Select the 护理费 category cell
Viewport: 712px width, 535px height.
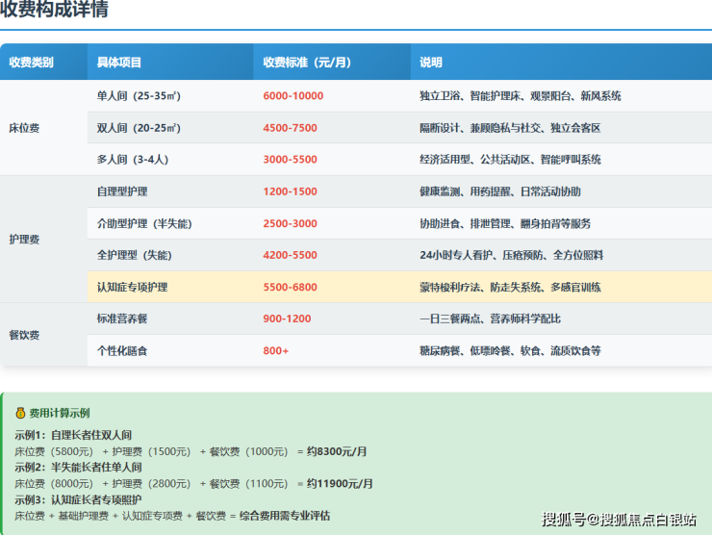tap(24, 240)
